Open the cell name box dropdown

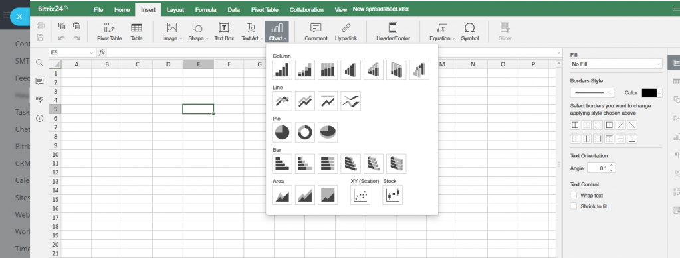(92, 53)
